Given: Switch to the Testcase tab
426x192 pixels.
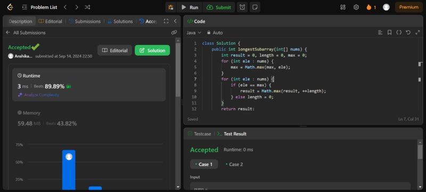Looking at the screenshot, I should point(199,134).
